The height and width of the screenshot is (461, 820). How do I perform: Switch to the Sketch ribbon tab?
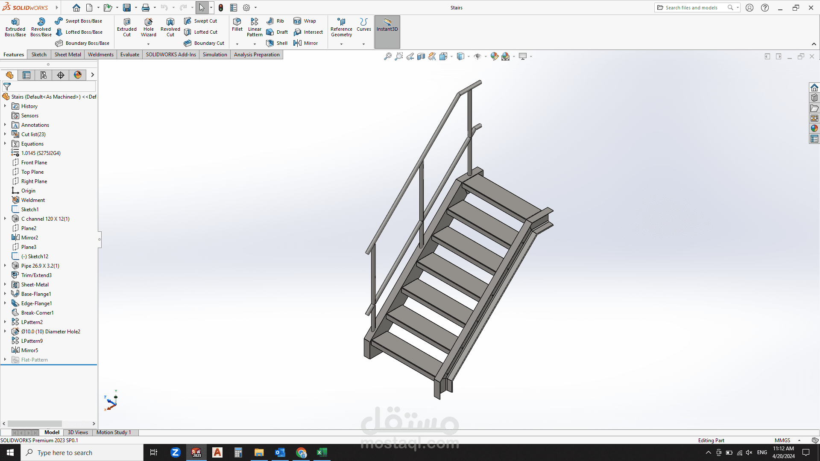pyautogui.click(x=39, y=55)
